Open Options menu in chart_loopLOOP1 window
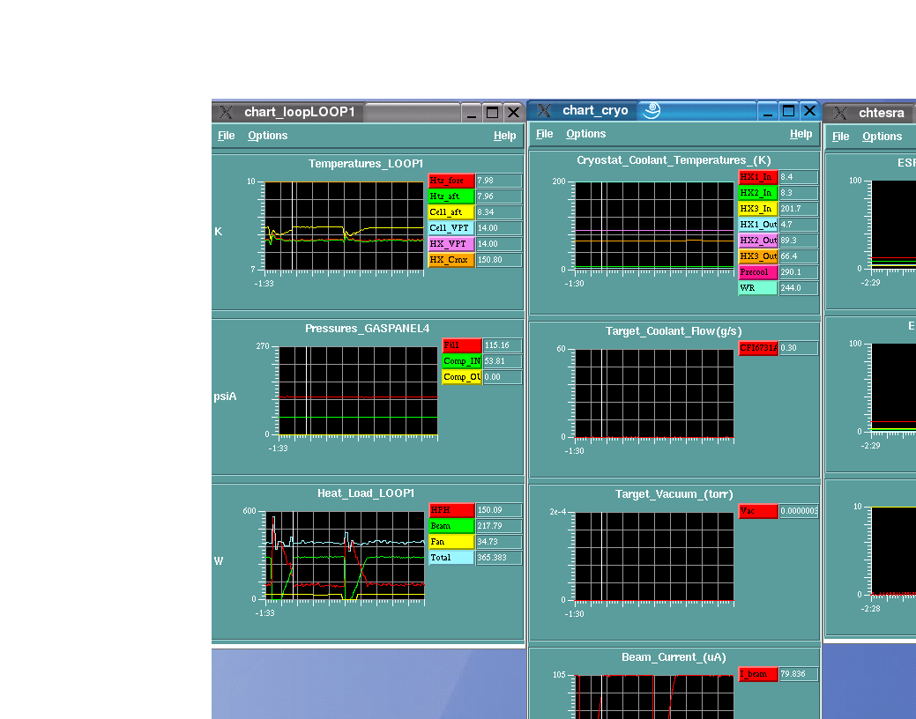The image size is (916, 719). point(267,136)
